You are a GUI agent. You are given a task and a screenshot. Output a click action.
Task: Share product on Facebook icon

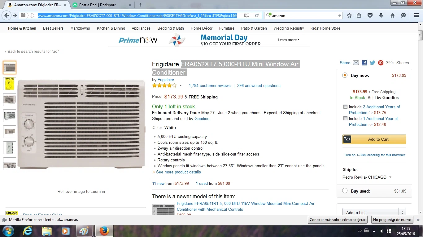[x=364, y=63]
